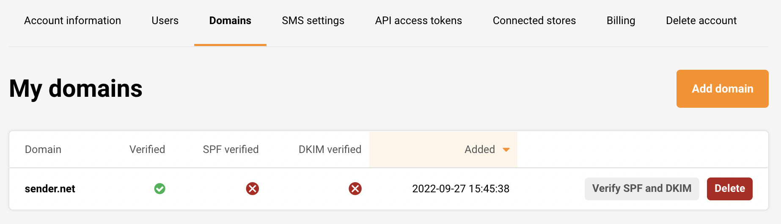Image resolution: width=781 pixels, height=224 pixels.
Task: Click the DKIM verified column header
Action: (330, 150)
